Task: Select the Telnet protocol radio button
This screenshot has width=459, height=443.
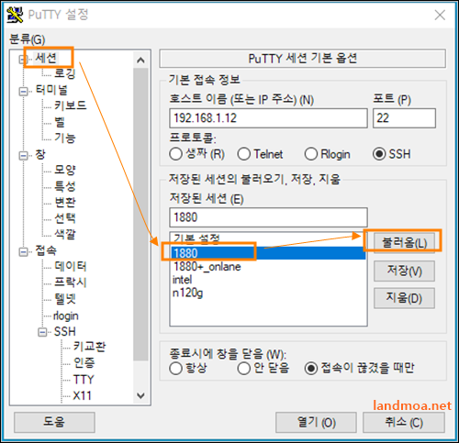Action: pyautogui.click(x=244, y=154)
